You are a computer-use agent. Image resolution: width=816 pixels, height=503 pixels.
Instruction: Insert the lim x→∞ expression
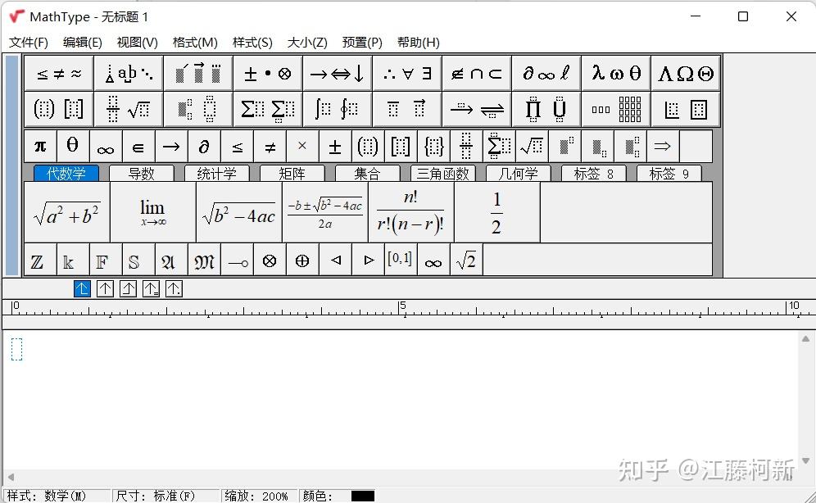(153, 212)
